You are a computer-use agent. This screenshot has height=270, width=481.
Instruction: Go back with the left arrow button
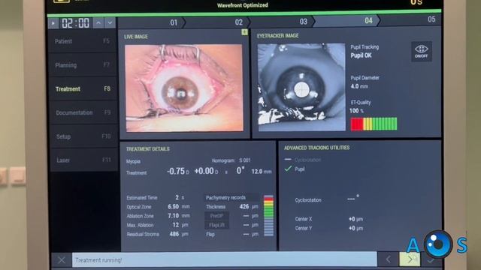388,259
